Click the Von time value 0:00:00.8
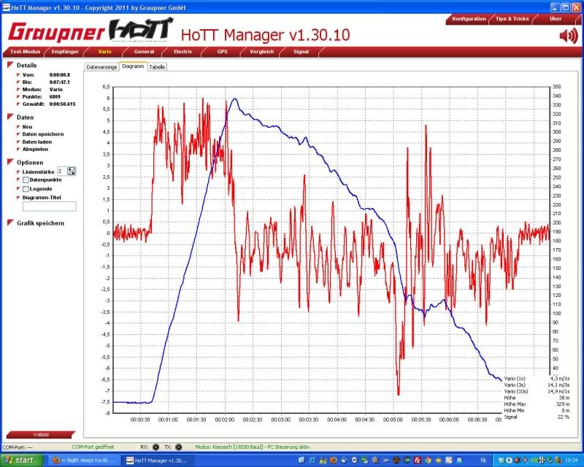Screen dimensions: 584x467 pos(60,75)
